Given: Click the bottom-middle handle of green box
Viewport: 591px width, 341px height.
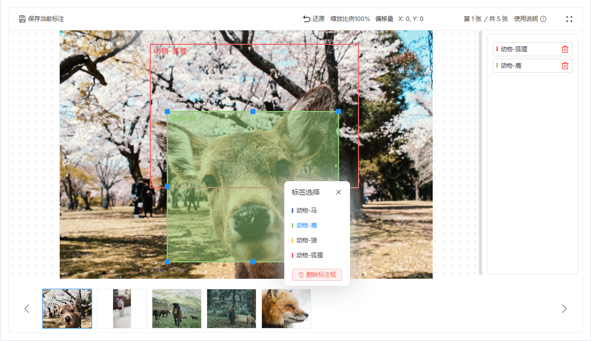Looking at the screenshot, I should tap(253, 261).
